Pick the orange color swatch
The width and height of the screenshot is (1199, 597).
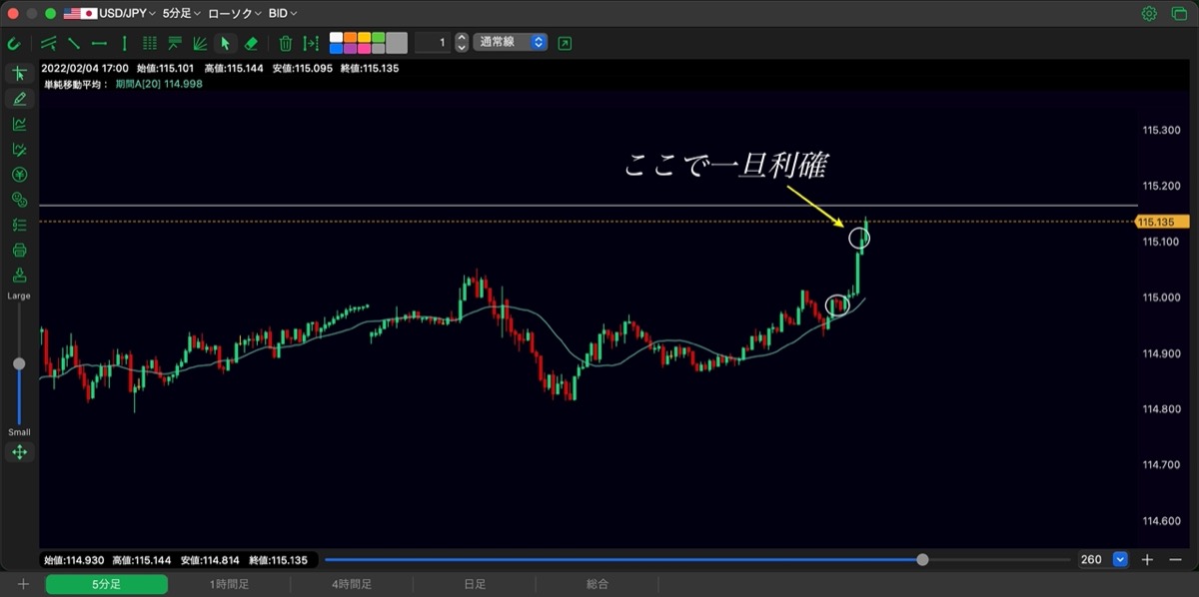(x=351, y=38)
